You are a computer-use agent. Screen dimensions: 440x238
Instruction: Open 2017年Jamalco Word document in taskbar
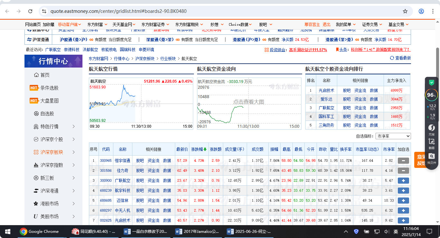pos(197,232)
